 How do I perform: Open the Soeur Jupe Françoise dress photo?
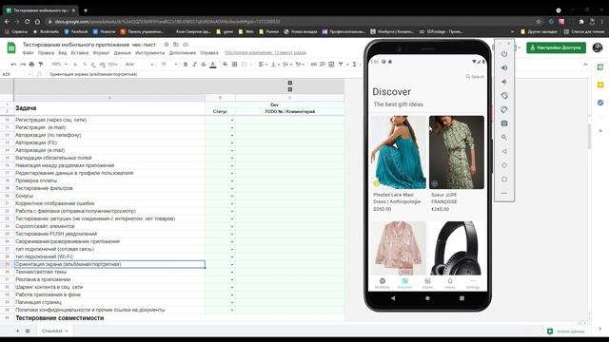click(457, 152)
